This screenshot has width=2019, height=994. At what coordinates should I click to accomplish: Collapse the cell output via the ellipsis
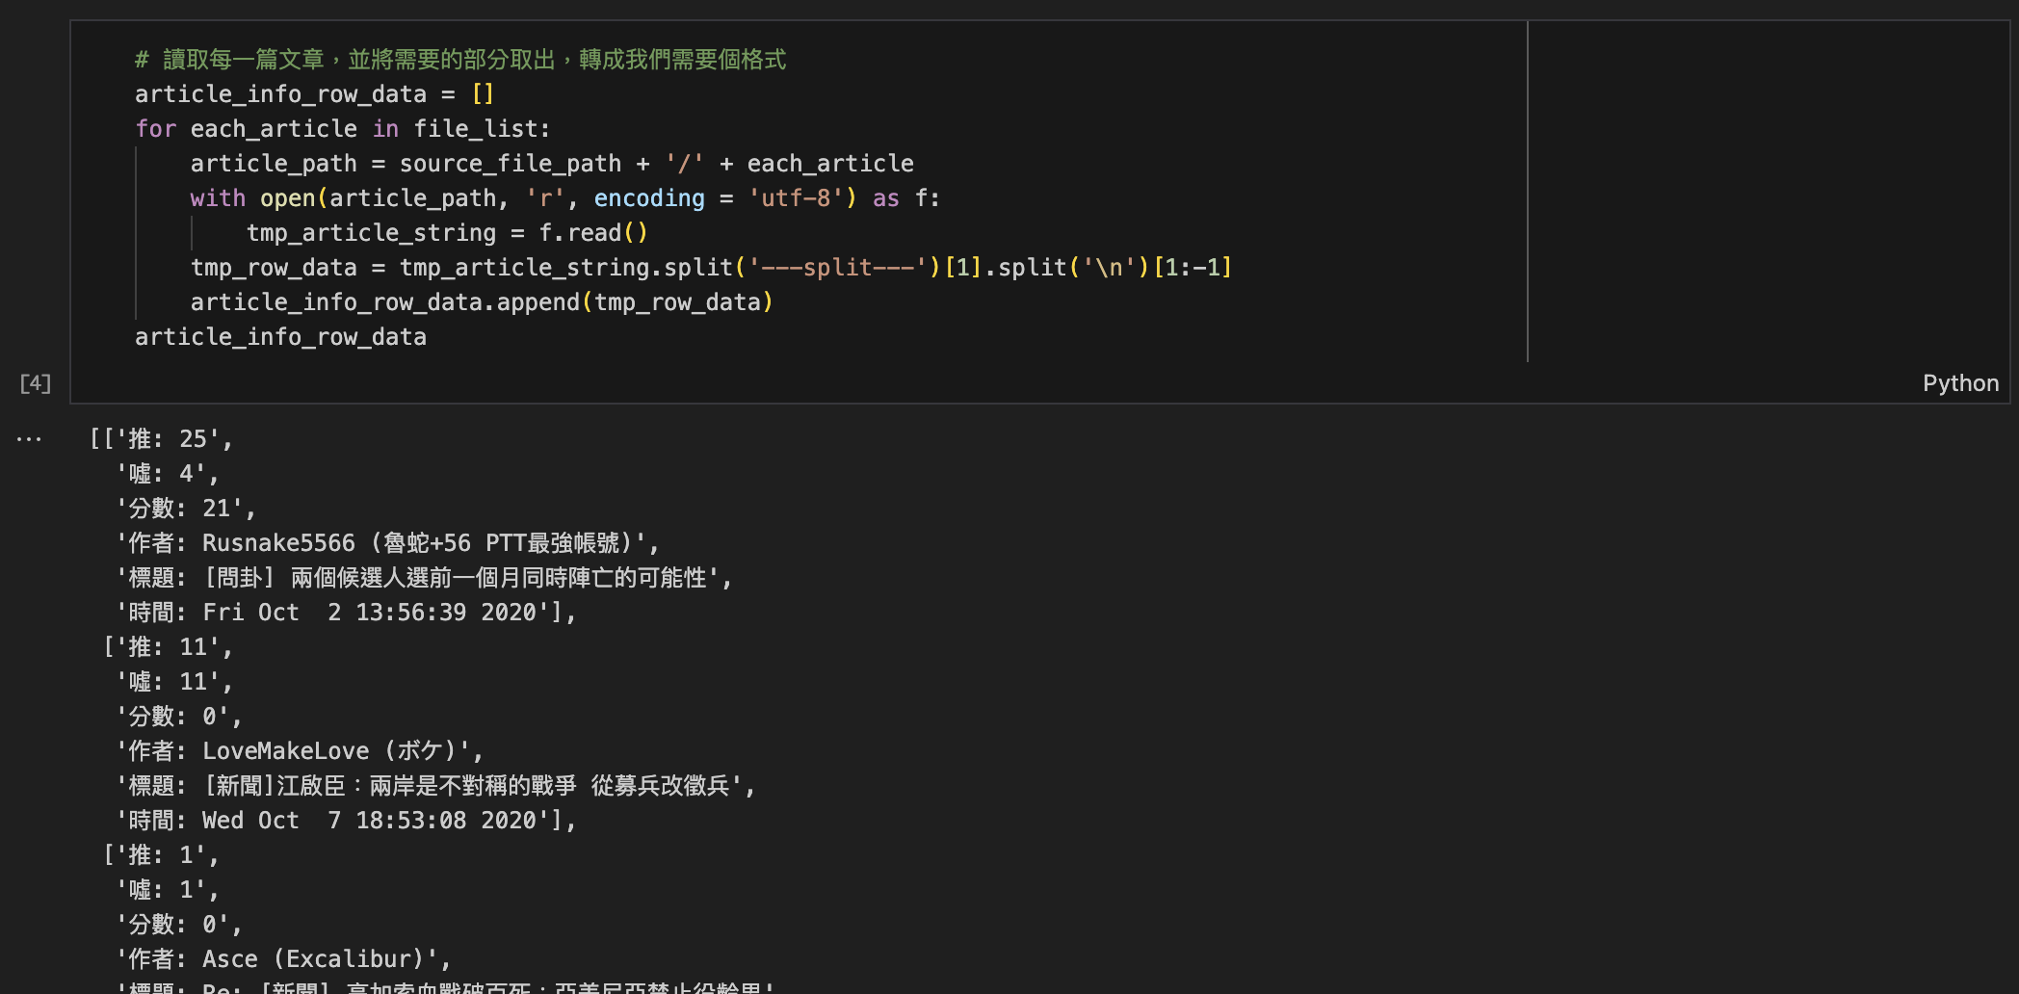point(29,438)
